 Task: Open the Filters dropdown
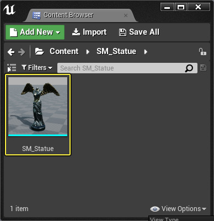pos(37,68)
